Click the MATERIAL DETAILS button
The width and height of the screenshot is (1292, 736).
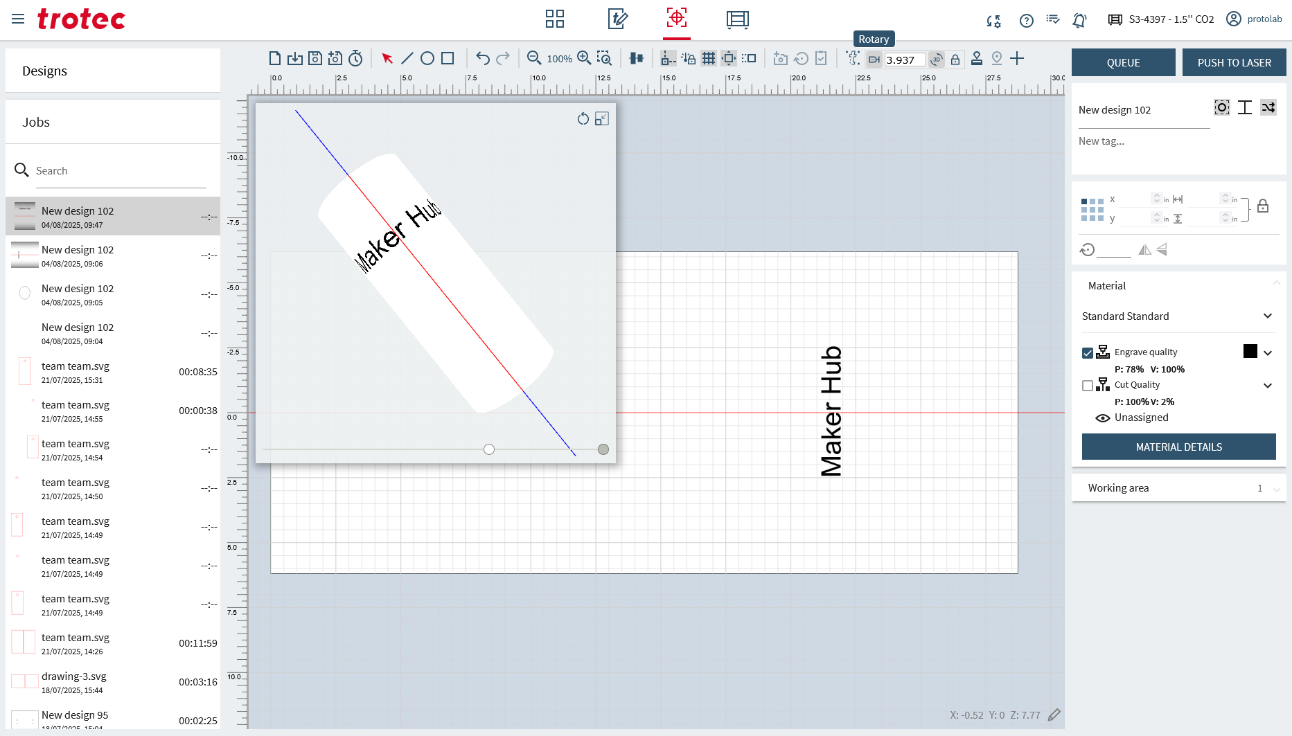pos(1178,447)
